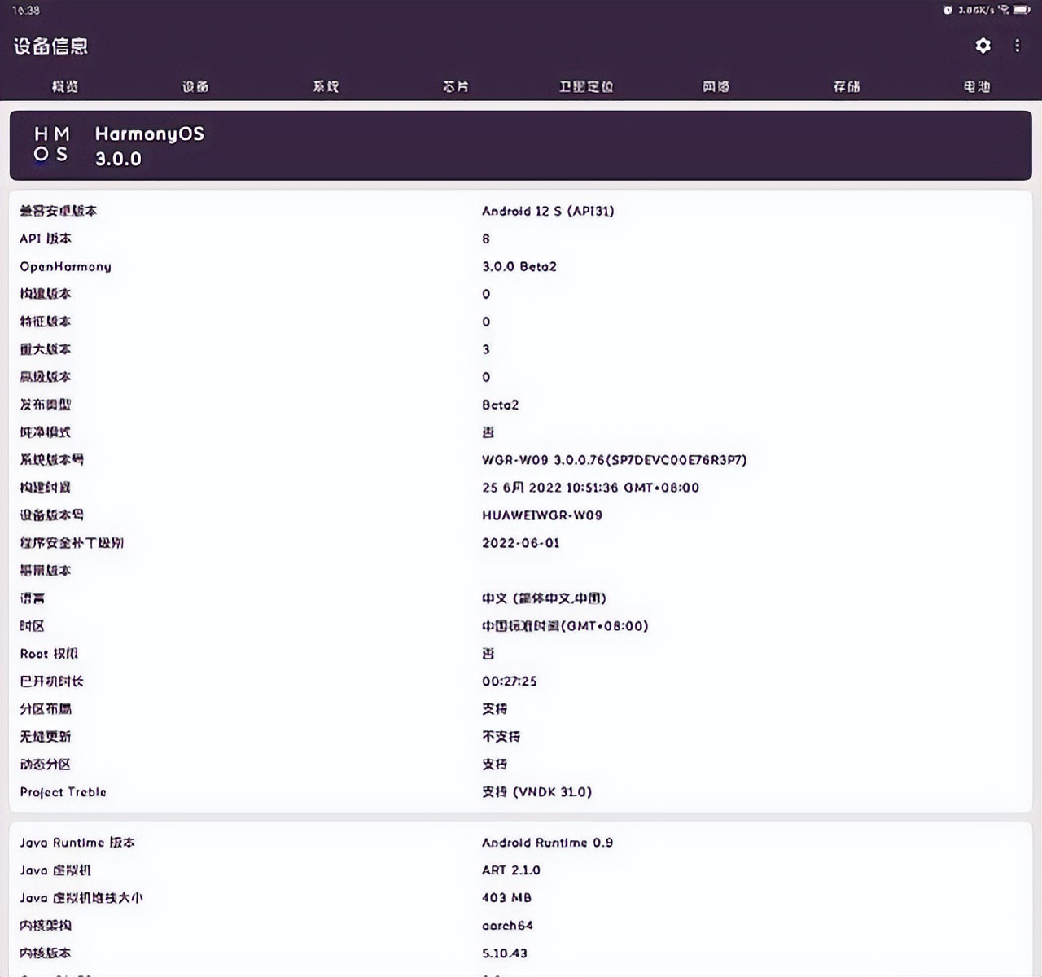This screenshot has width=1042, height=977.
Task: Tap the 16:38 clock in status bar
Action: (26, 10)
